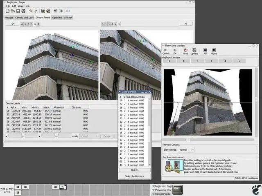
Task: Click the Update preview icon
Action: pyautogui.click(x=194, y=51)
